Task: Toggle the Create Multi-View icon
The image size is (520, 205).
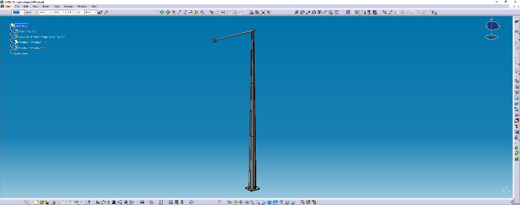Action: (x=269, y=202)
